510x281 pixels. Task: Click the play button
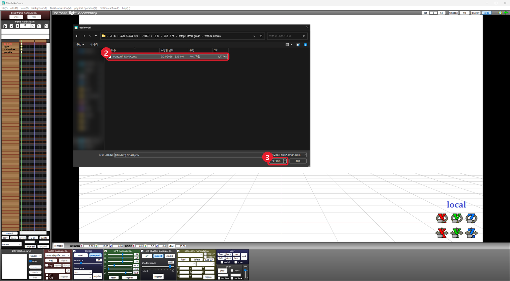222,270
